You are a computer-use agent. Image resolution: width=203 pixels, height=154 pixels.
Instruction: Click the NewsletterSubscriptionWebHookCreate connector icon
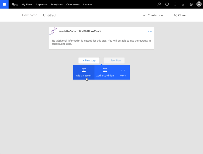53,31
